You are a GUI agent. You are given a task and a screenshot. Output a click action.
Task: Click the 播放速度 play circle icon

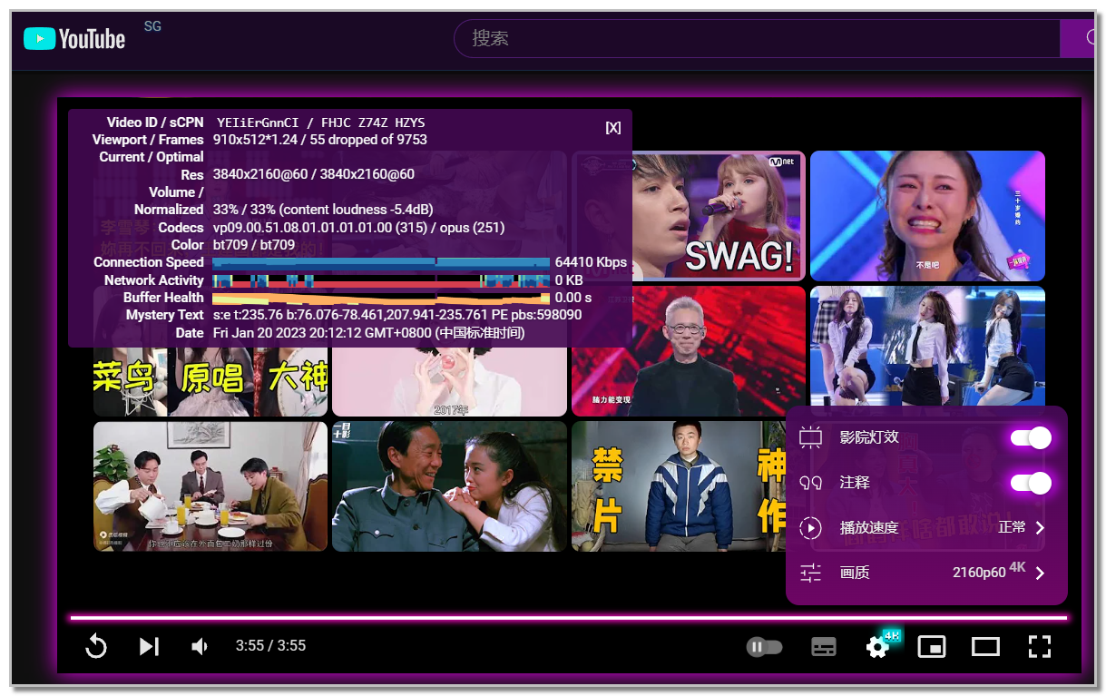point(810,528)
